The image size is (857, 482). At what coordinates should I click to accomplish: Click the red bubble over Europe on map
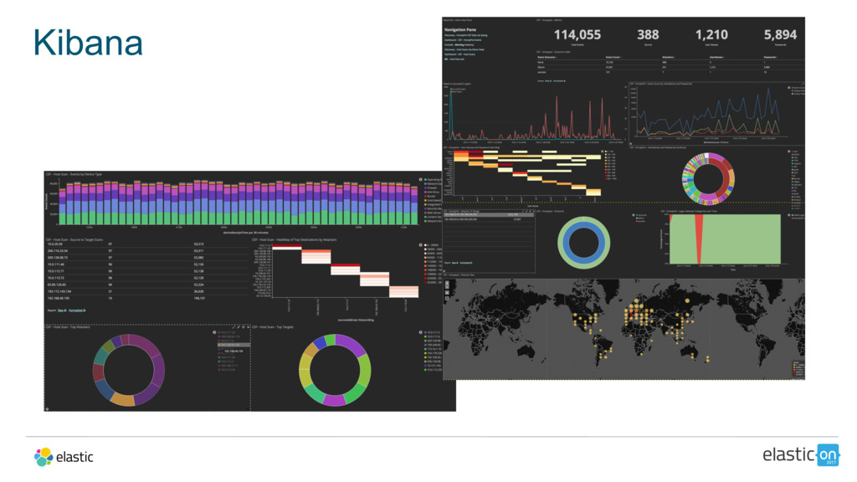631,315
